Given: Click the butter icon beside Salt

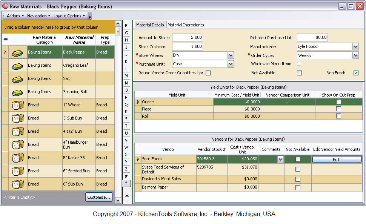Looking at the screenshot, I should [x=17, y=79].
